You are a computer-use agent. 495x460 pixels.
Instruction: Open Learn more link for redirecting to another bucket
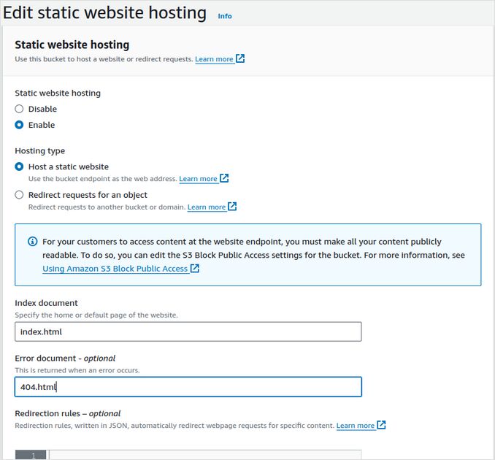(x=207, y=207)
